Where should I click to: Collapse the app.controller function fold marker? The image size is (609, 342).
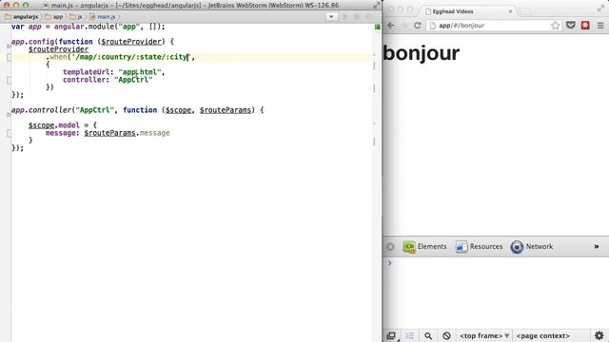(9, 115)
